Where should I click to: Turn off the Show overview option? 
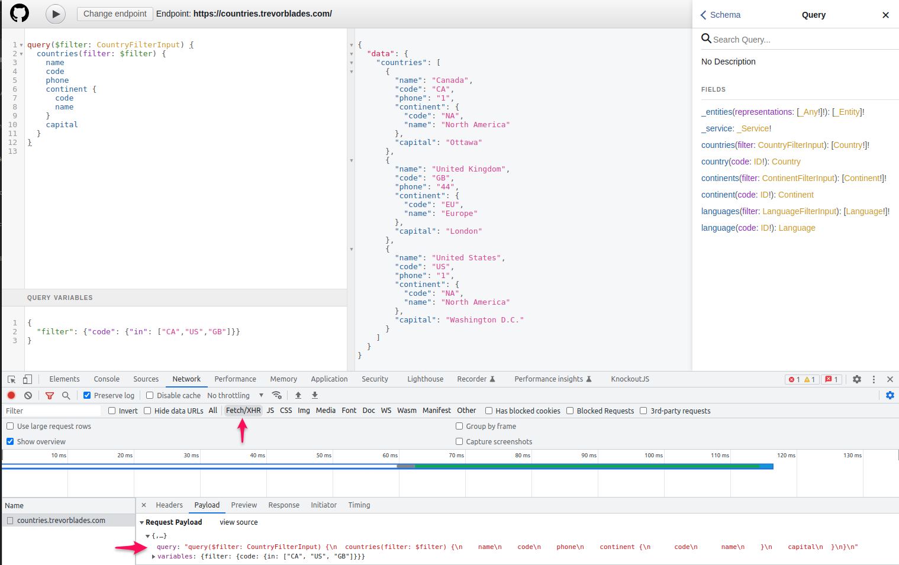pos(10,441)
